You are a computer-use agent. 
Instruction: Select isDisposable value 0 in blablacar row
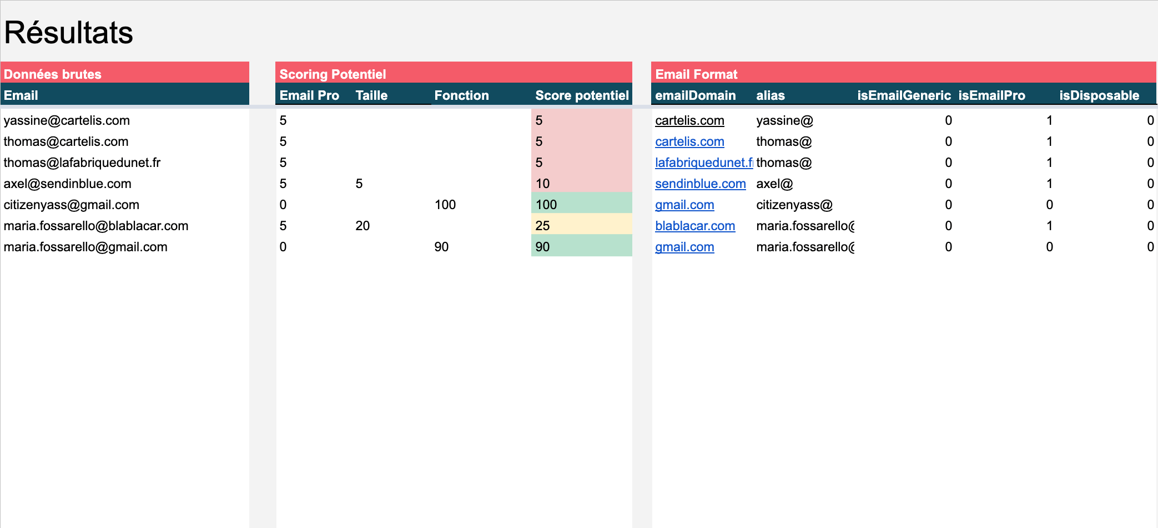[1150, 226]
